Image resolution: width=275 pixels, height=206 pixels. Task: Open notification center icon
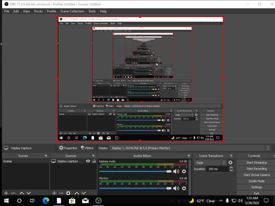pyautogui.click(x=266, y=201)
